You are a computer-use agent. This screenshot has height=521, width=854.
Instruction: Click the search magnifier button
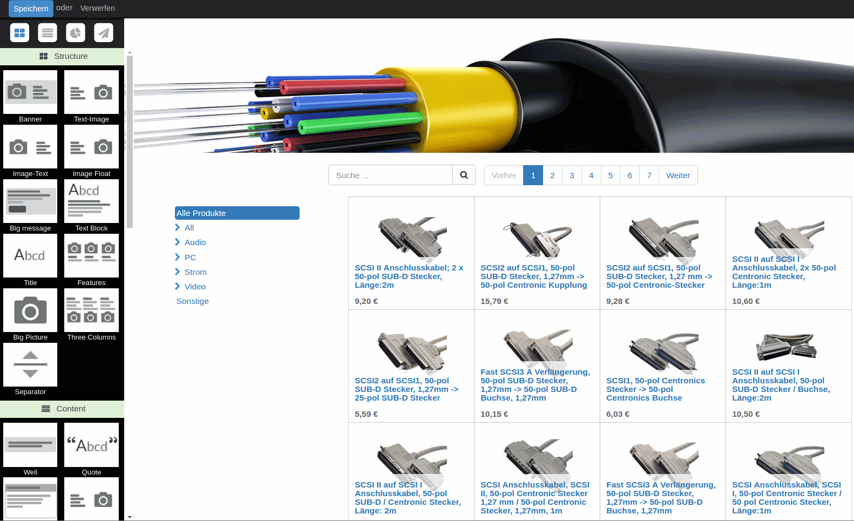[464, 175]
